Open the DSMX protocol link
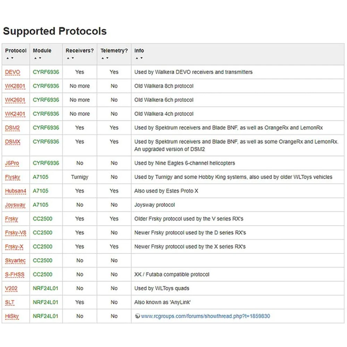 pos(12,142)
